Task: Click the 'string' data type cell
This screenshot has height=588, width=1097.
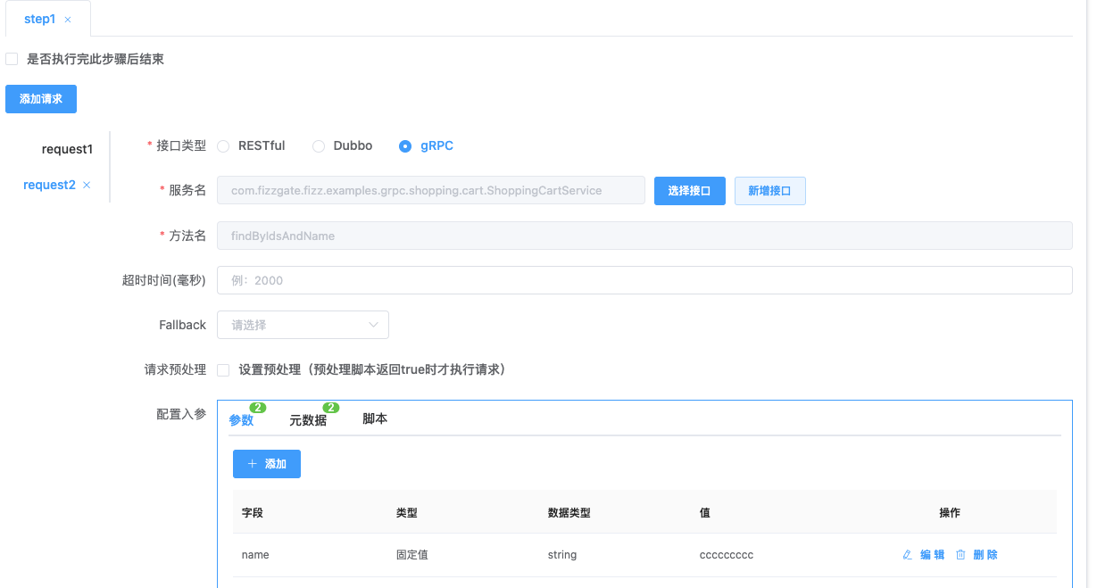Action: pyautogui.click(x=562, y=555)
